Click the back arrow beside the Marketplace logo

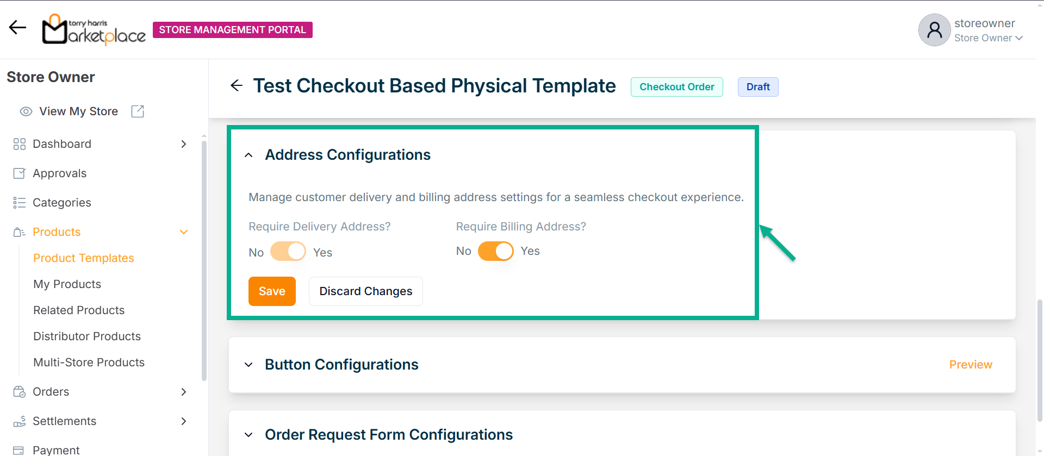click(x=17, y=27)
